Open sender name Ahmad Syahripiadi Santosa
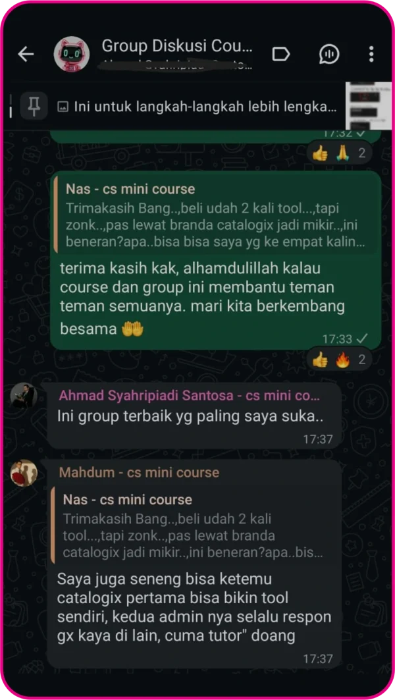The width and height of the screenshot is (395, 700). (190, 396)
